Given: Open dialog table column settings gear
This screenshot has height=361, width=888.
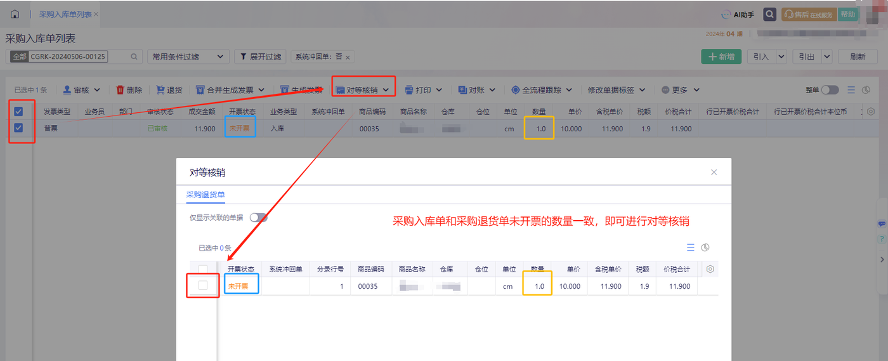Looking at the screenshot, I should pos(710,269).
